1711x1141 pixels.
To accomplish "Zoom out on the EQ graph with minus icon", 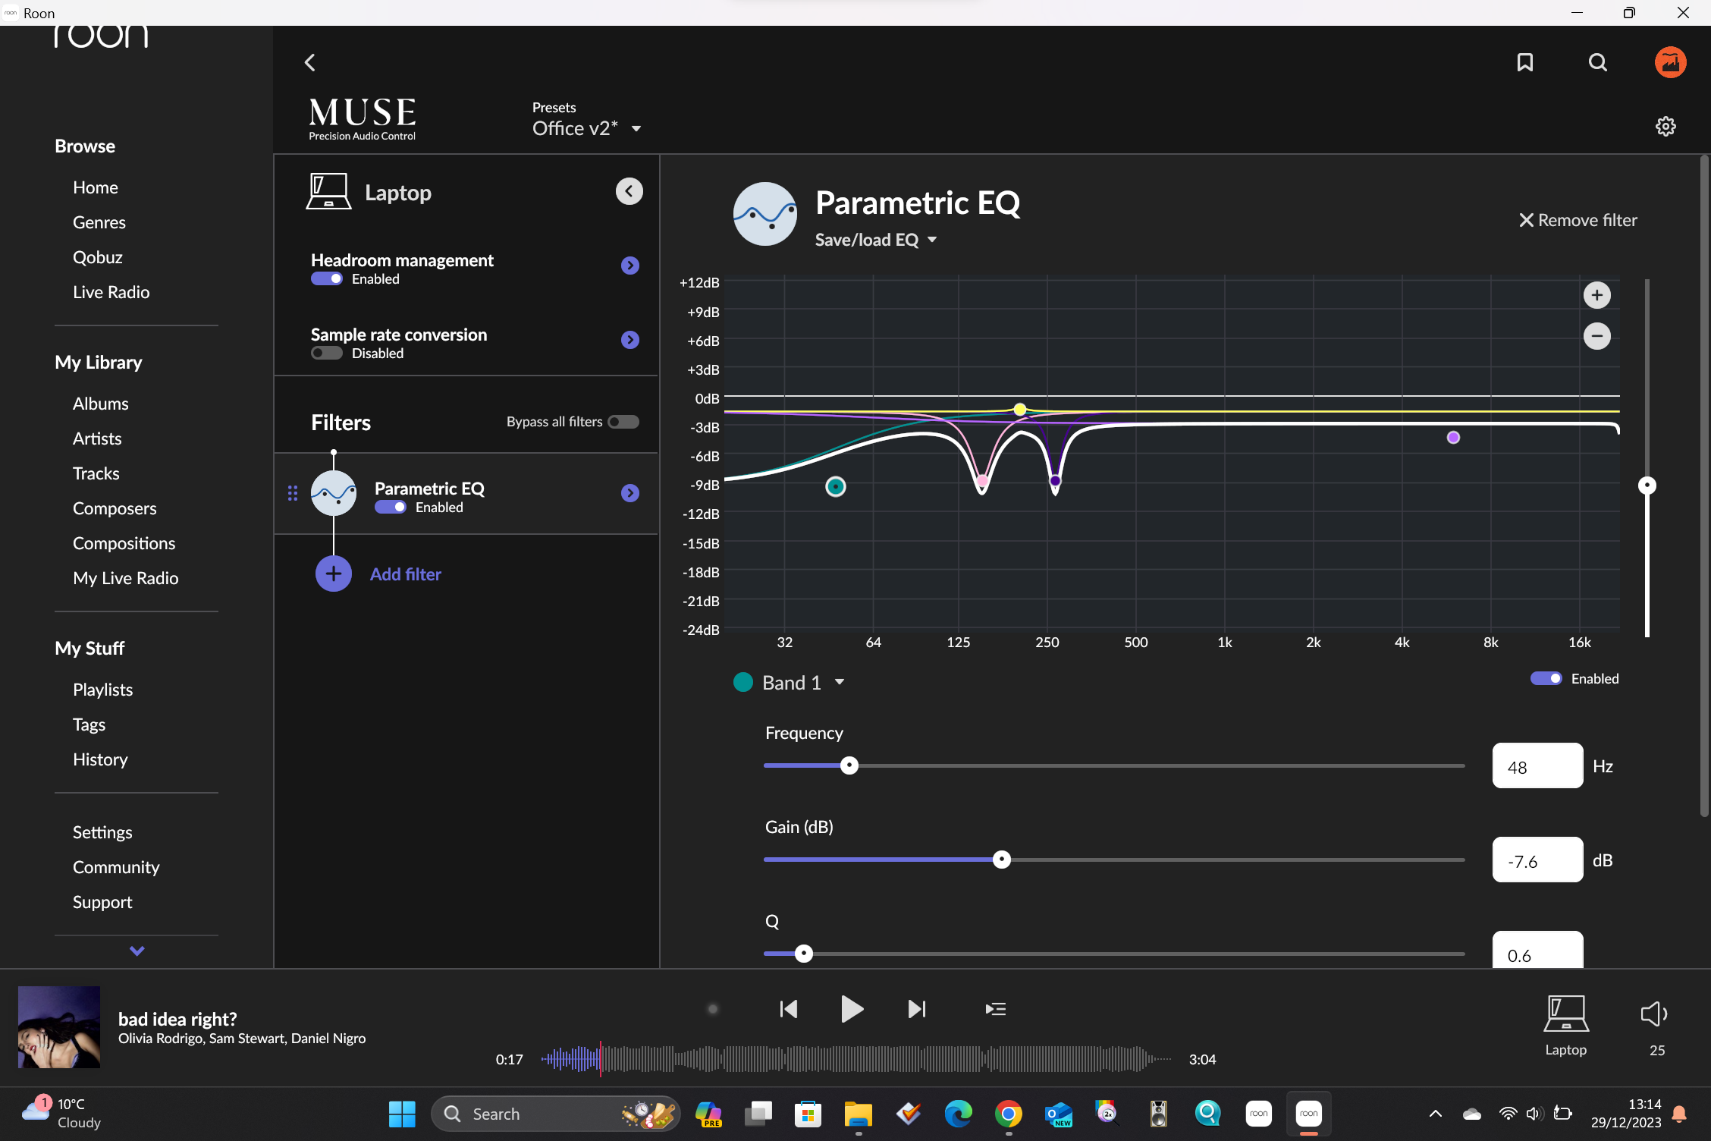I will [1597, 335].
